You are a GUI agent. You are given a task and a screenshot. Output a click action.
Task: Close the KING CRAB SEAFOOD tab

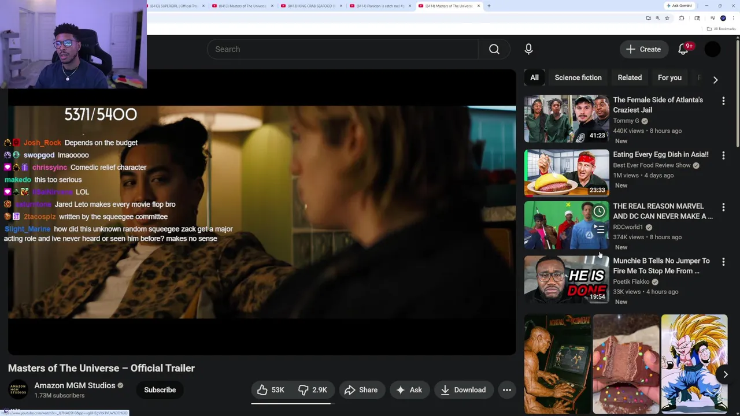pyautogui.click(x=341, y=6)
